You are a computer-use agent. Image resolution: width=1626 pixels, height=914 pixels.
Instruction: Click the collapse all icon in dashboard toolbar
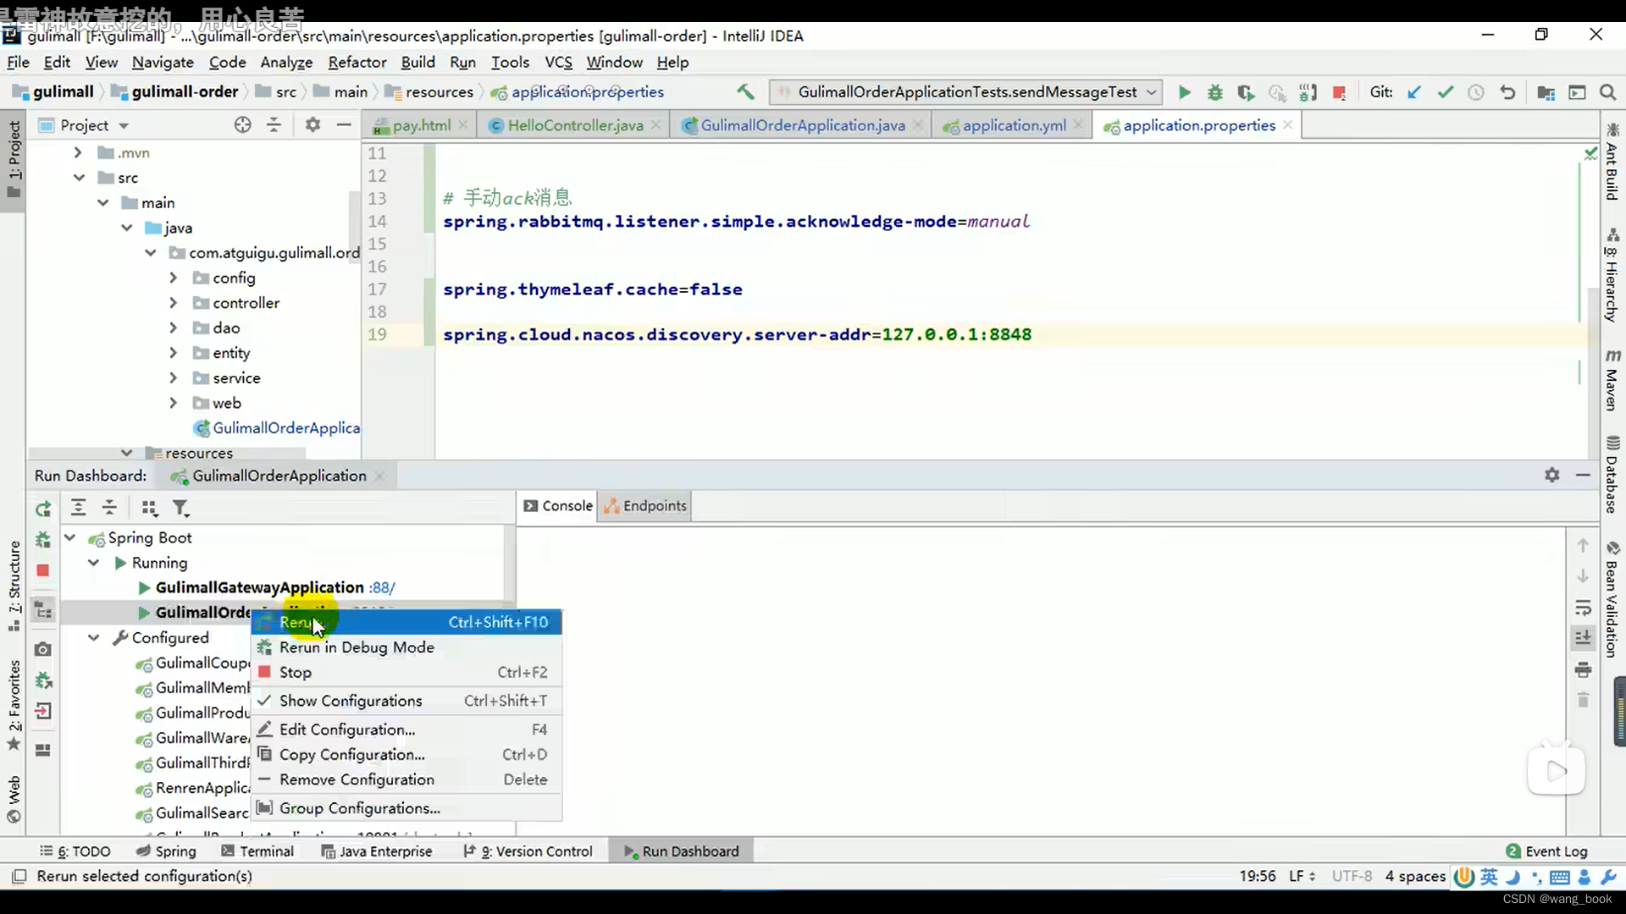click(108, 508)
